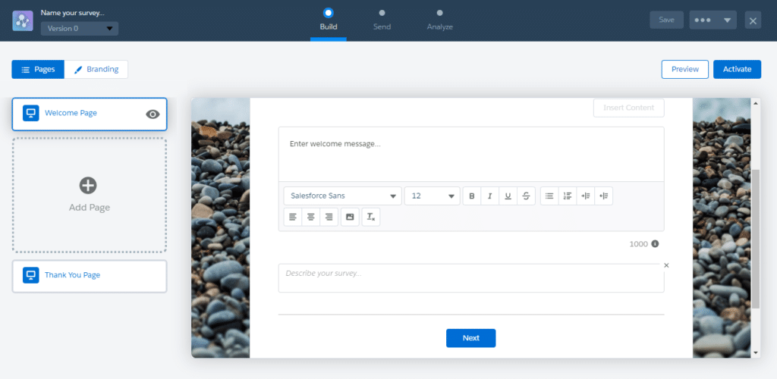
Task: Switch to the Branding tab
Action: [x=96, y=69]
